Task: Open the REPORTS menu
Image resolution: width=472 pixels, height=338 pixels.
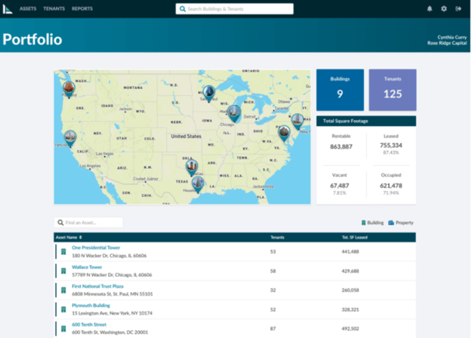Action: coord(82,9)
